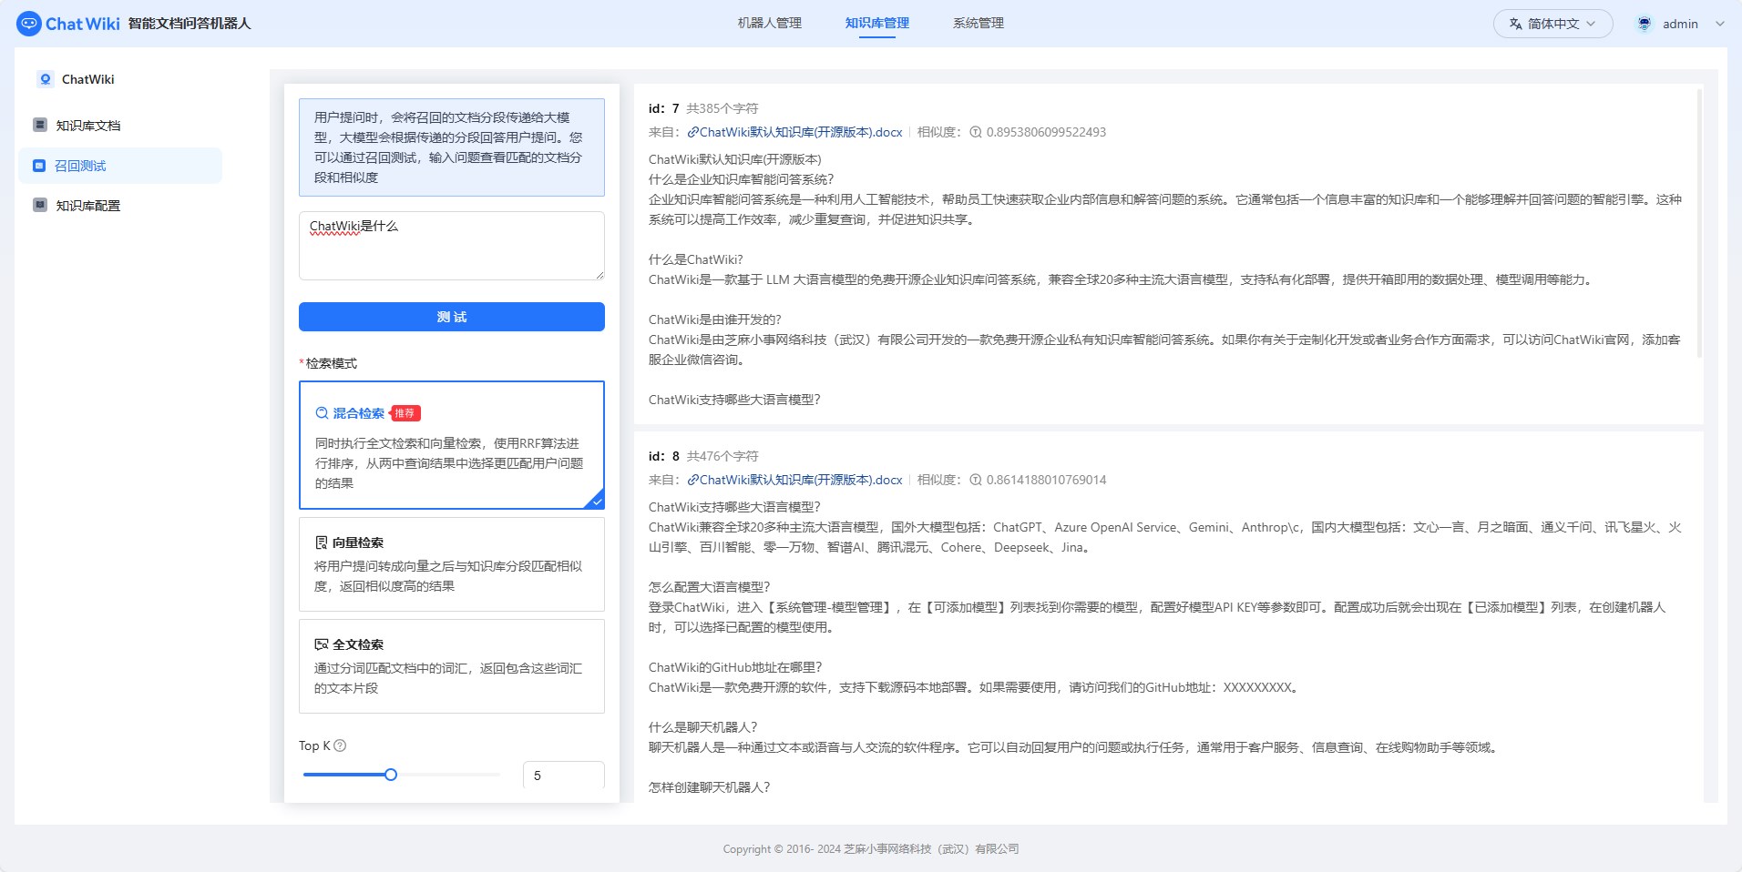Click the 混合检索 search icon
Viewport: 1742px width, 872px height.
pyautogui.click(x=322, y=413)
